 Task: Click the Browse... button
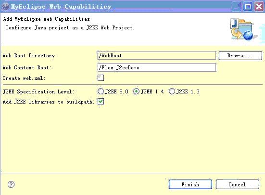pos(240,55)
